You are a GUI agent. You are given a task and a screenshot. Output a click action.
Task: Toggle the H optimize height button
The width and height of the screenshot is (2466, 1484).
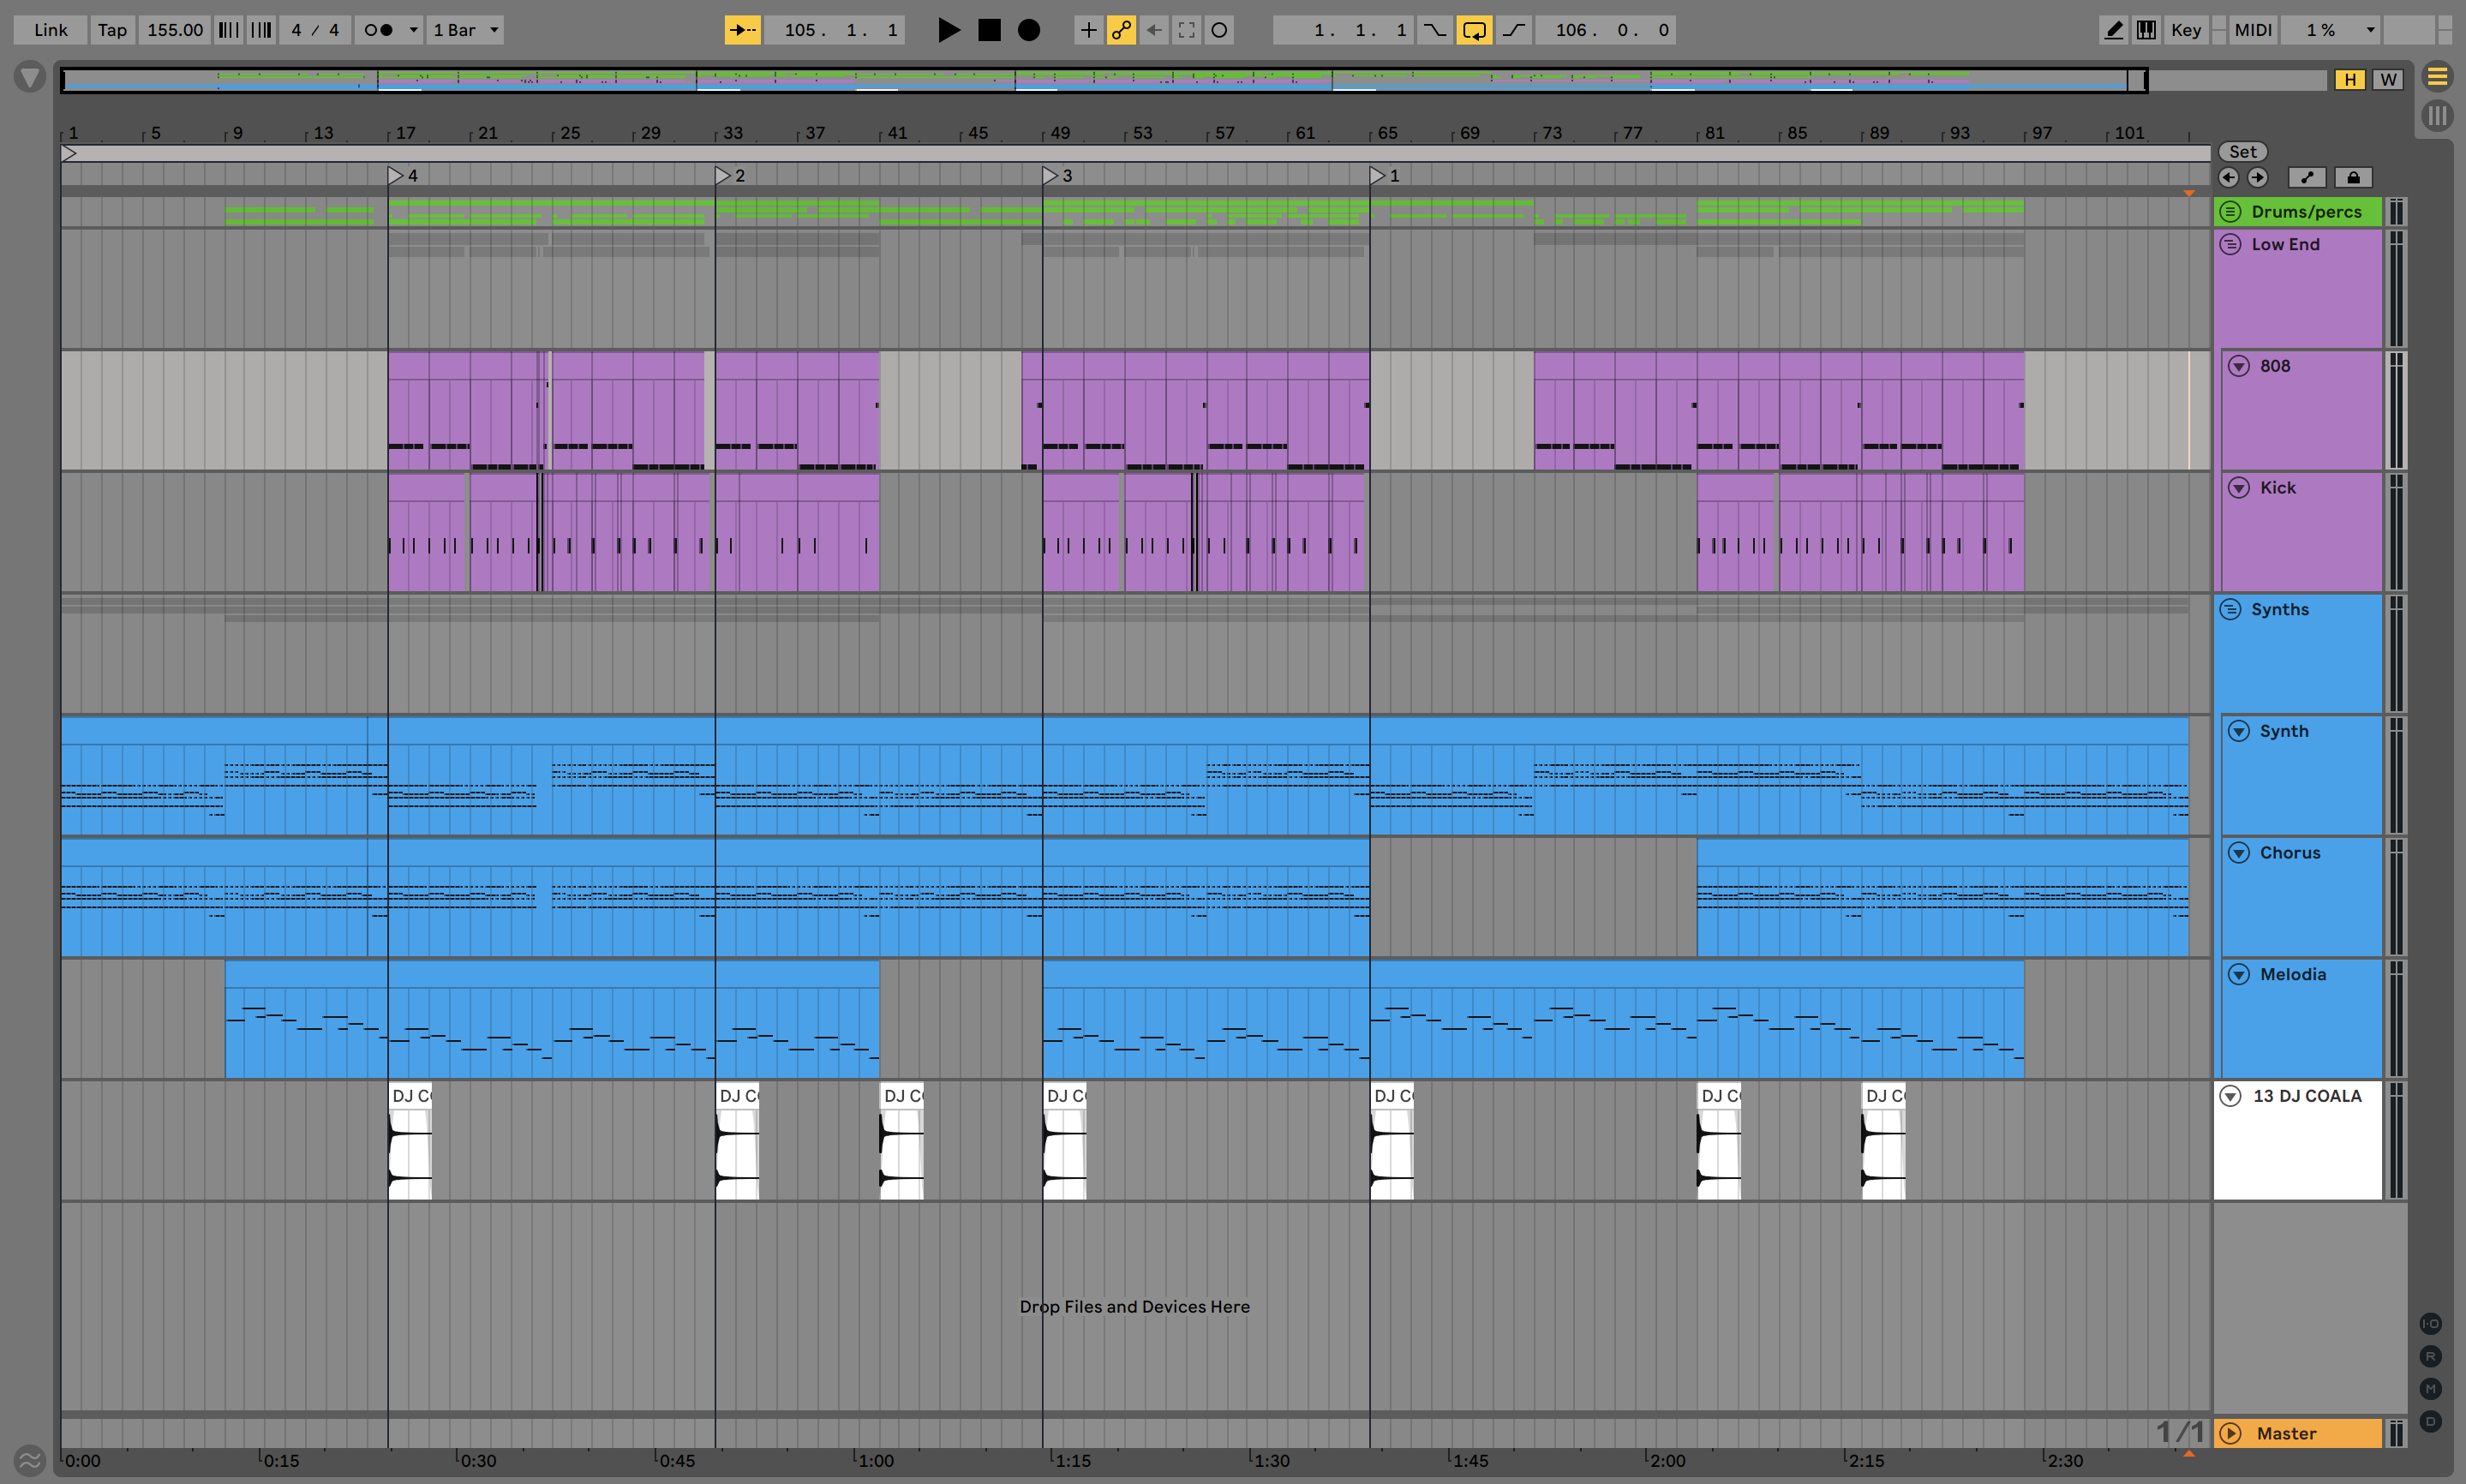[x=2350, y=80]
